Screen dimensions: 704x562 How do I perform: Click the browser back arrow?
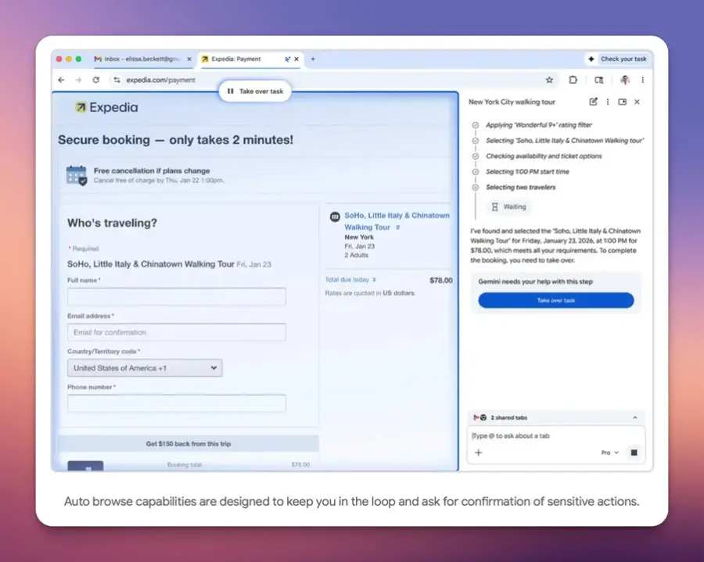pyautogui.click(x=62, y=80)
